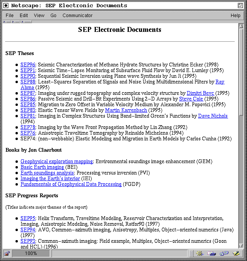Click the vertical scrollbar down arrow
The image size is (247, 261).
(x=241, y=246)
